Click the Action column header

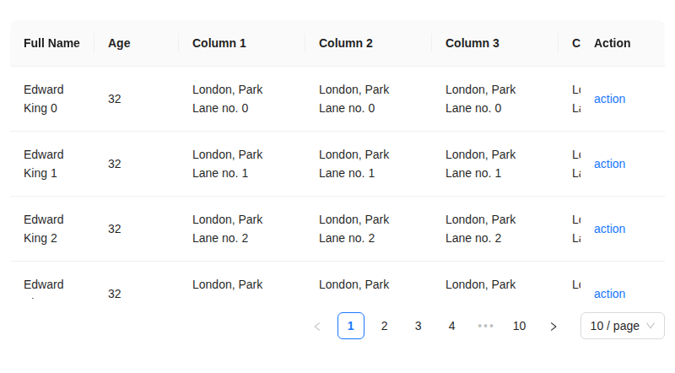click(x=612, y=43)
